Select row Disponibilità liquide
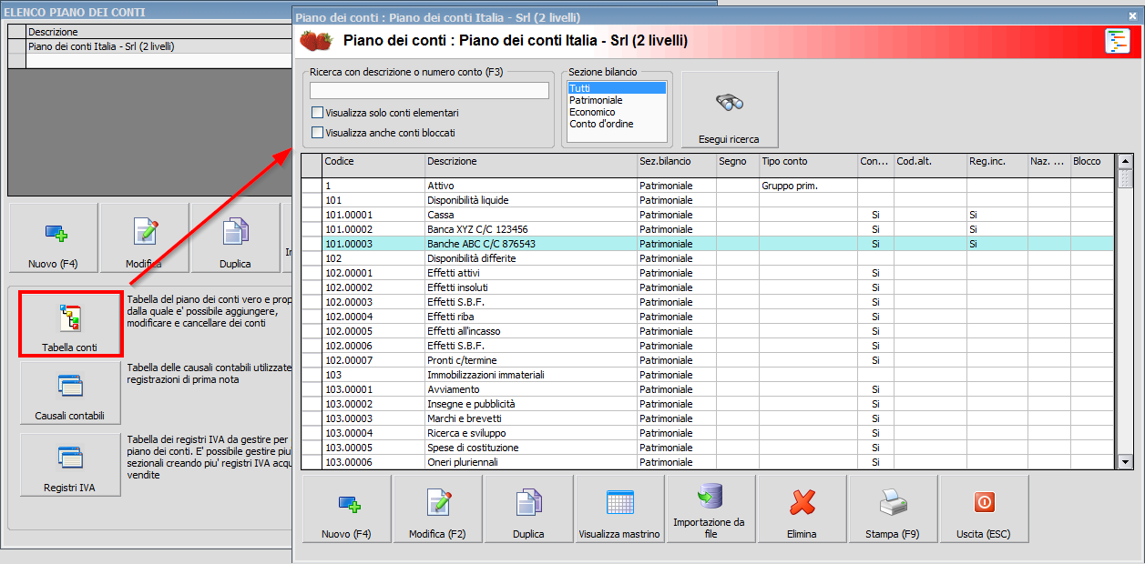 point(709,200)
